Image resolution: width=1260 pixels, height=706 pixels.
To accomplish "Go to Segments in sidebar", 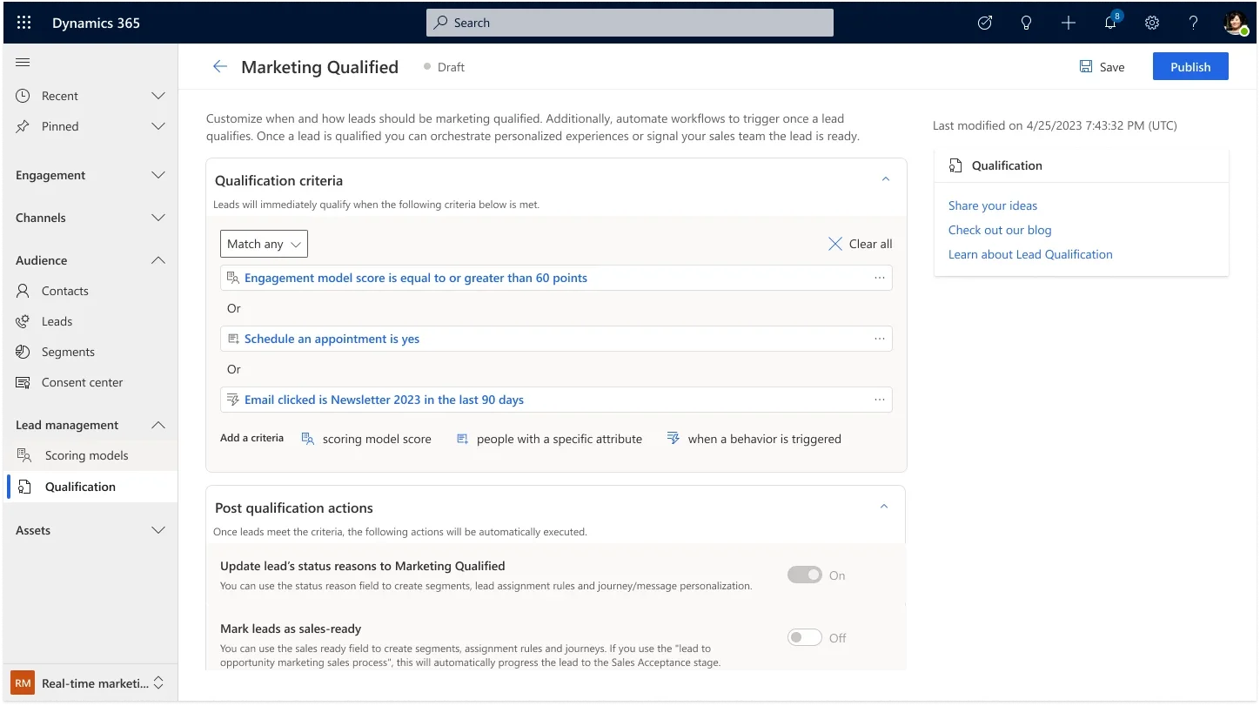I will [68, 352].
